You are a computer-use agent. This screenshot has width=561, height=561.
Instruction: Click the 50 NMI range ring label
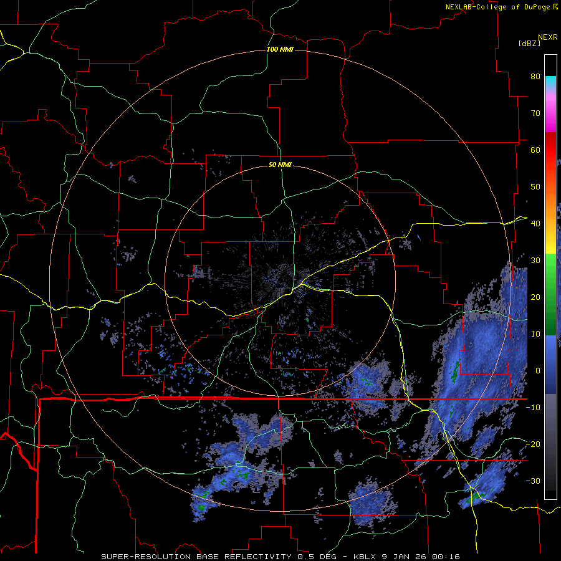point(280,165)
